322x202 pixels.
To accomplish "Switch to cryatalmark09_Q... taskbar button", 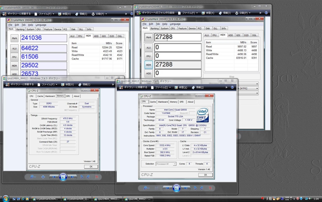I will 77,199.
